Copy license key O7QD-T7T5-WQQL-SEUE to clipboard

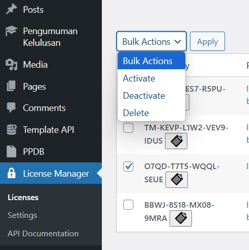[177, 180]
